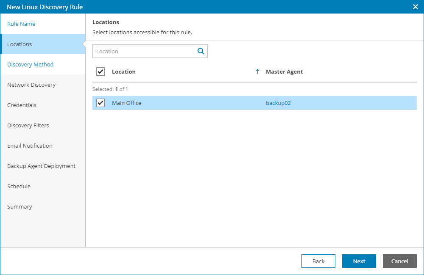Click the Next button
Screen dimensions: 424x275
(x=359, y=261)
